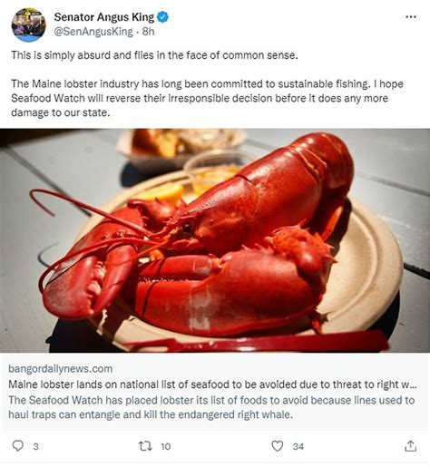The width and height of the screenshot is (430, 467).
Task: Click the Seafood Watch article description text
Action: tap(211, 407)
